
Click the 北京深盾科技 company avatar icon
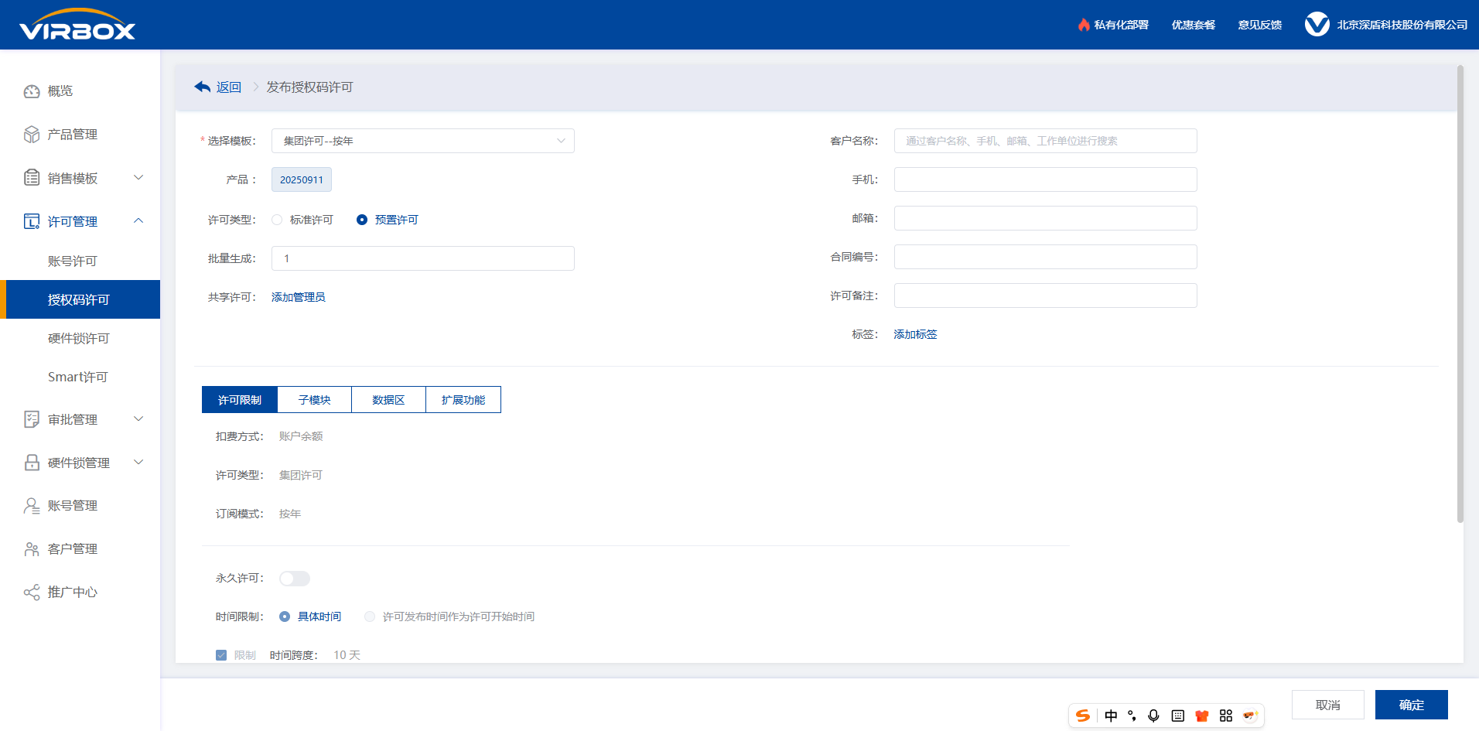point(1317,25)
